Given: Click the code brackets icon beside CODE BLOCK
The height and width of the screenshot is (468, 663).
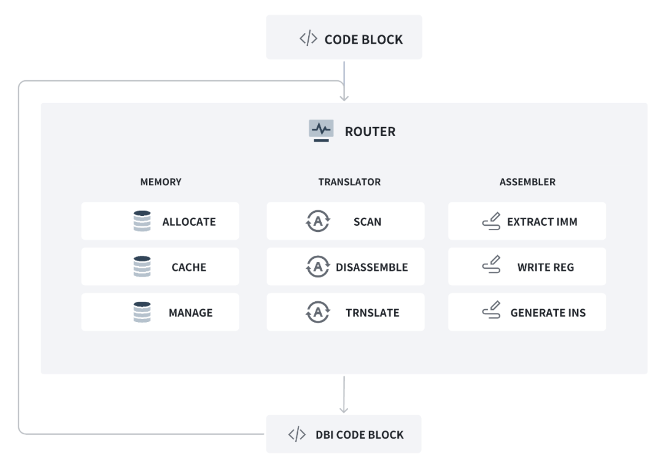Looking at the screenshot, I should [308, 39].
